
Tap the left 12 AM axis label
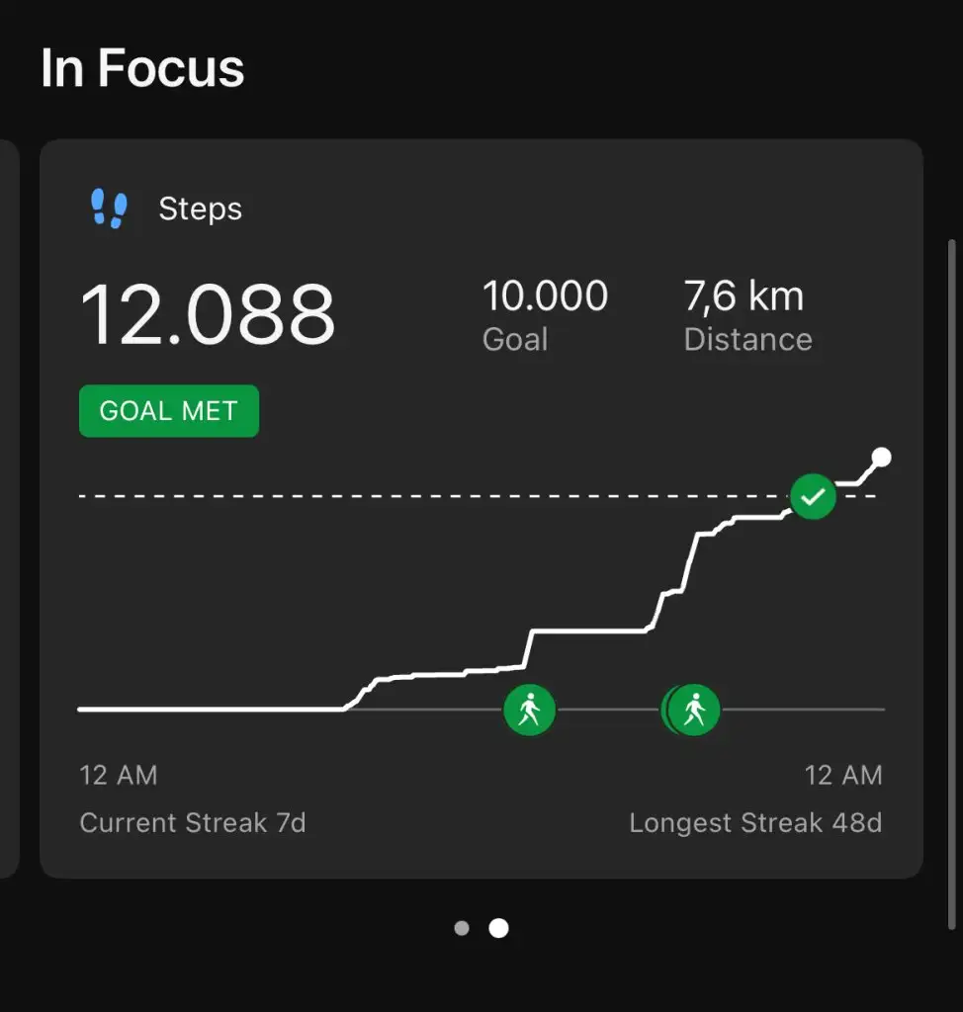click(x=118, y=775)
